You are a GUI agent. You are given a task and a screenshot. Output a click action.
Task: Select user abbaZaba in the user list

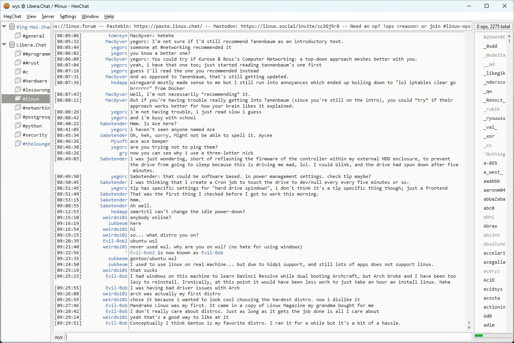tap(494, 199)
